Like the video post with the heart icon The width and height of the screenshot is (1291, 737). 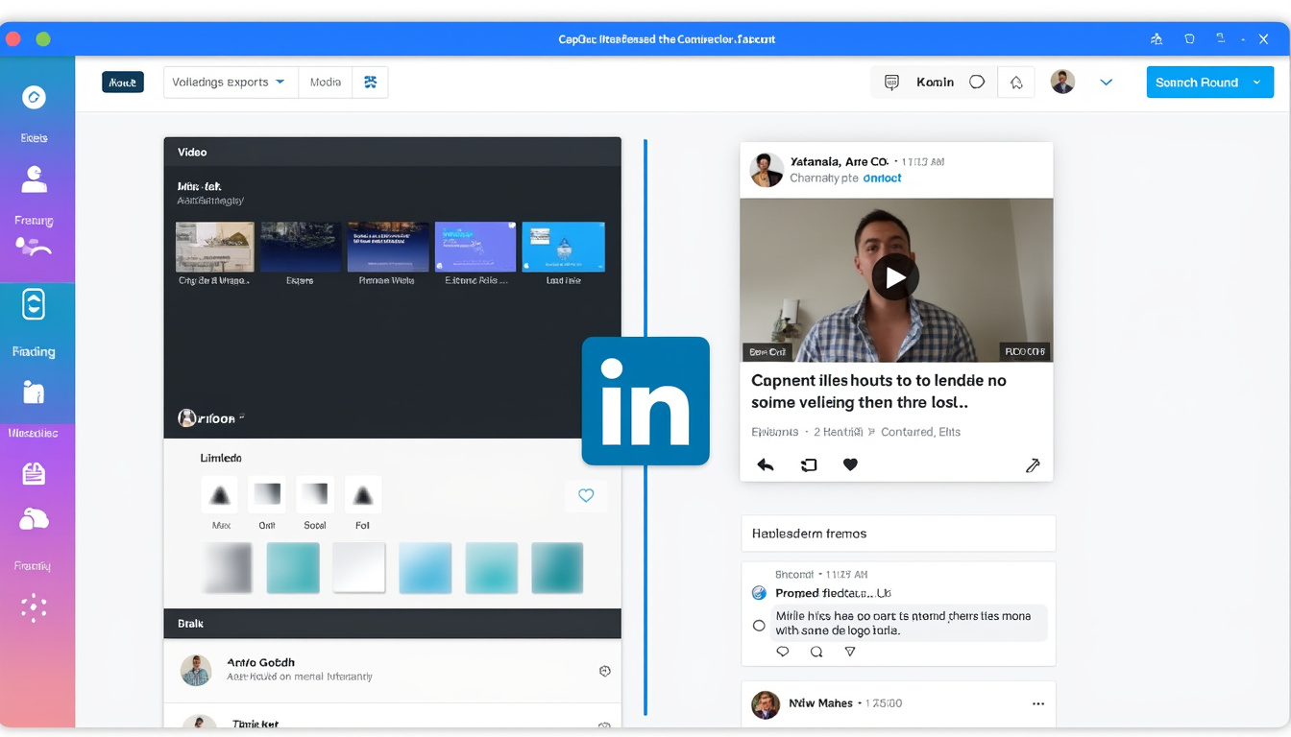[850, 464]
